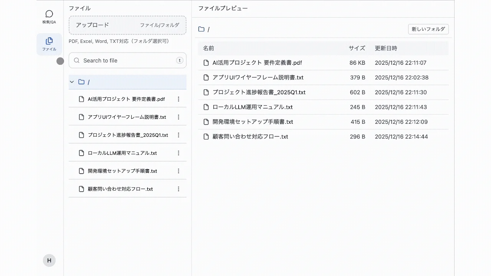Click the magnifier icon in the search field
The width and height of the screenshot is (491, 276).
[x=76, y=60]
